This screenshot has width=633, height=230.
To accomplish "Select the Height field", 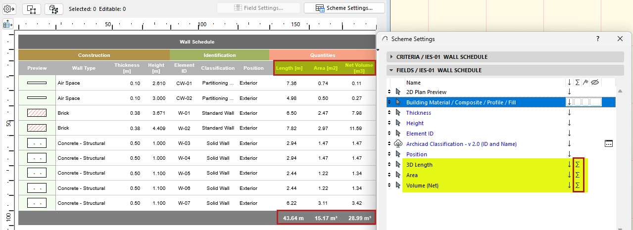I will 501,123.
